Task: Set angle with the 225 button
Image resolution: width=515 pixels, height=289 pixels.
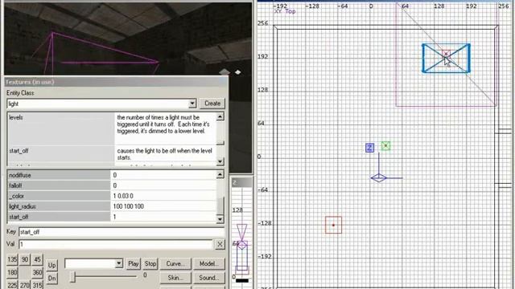Action: 12,285
